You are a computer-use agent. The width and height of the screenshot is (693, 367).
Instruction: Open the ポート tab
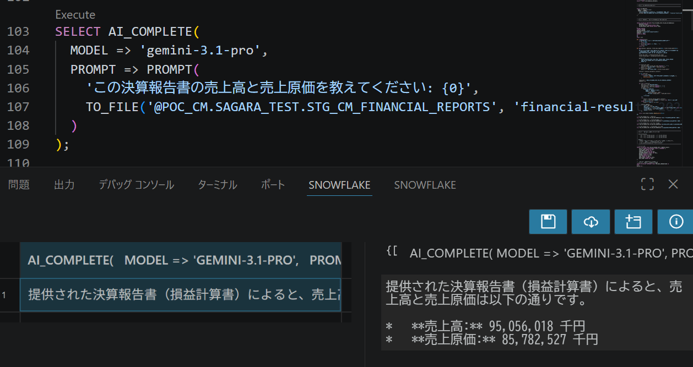(x=273, y=185)
